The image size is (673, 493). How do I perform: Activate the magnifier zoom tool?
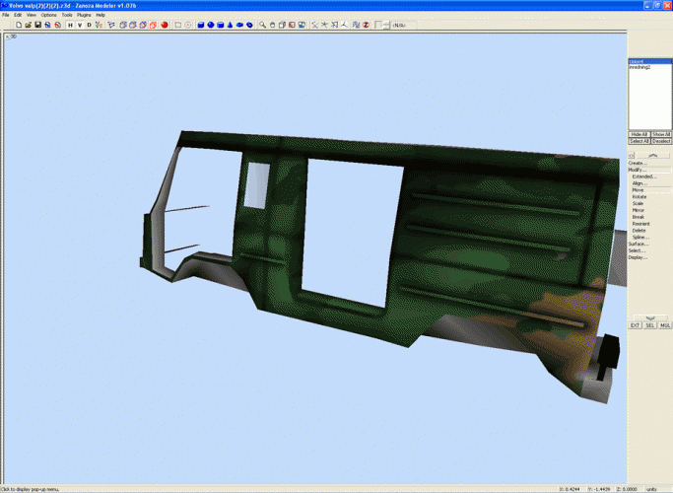[x=262, y=25]
